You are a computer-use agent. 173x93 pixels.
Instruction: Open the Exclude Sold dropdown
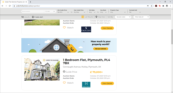135,12
